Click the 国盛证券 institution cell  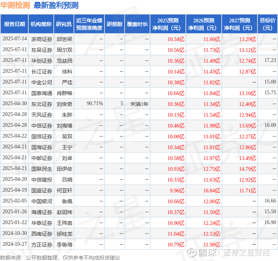pyautogui.click(x=42, y=191)
